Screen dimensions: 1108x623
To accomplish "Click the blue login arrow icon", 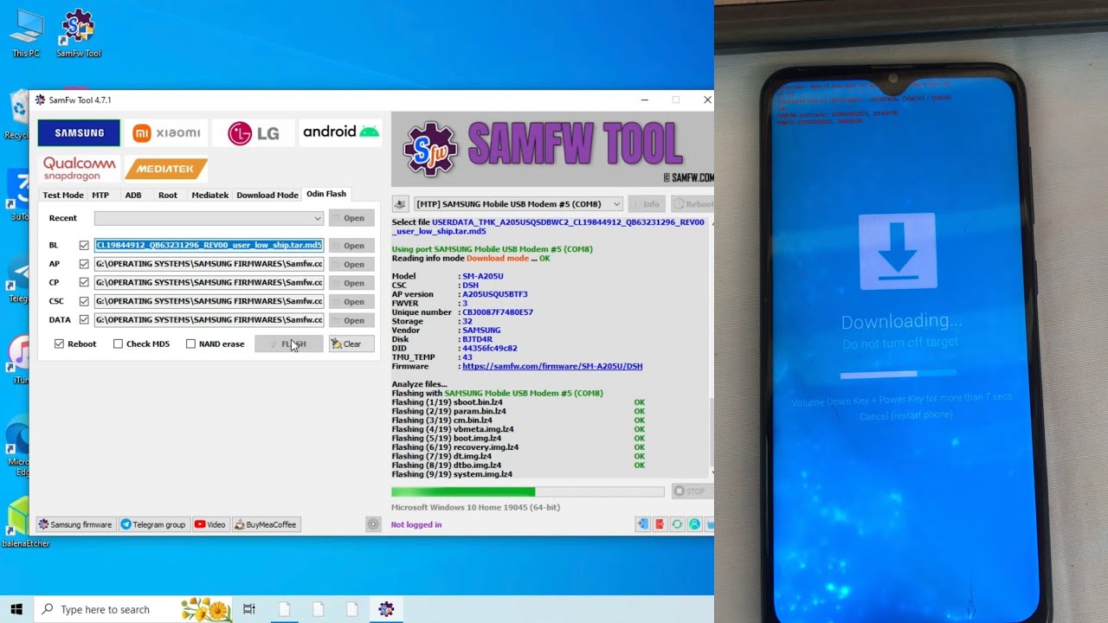I will (642, 524).
